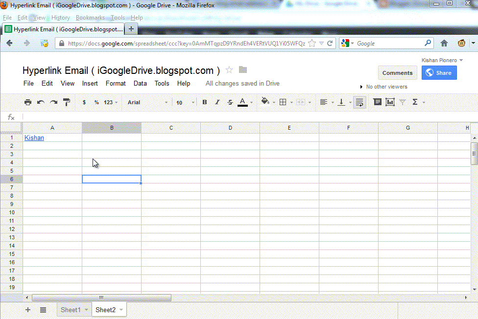The image size is (478, 319).
Task: Click the Undo icon
Action: point(40,102)
